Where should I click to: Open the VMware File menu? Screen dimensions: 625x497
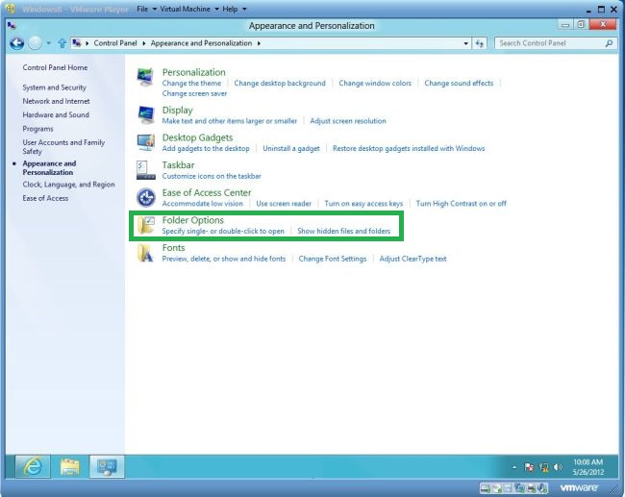tap(146, 9)
